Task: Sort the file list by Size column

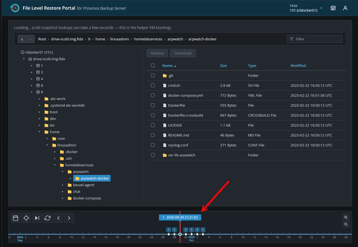Action: (x=223, y=65)
